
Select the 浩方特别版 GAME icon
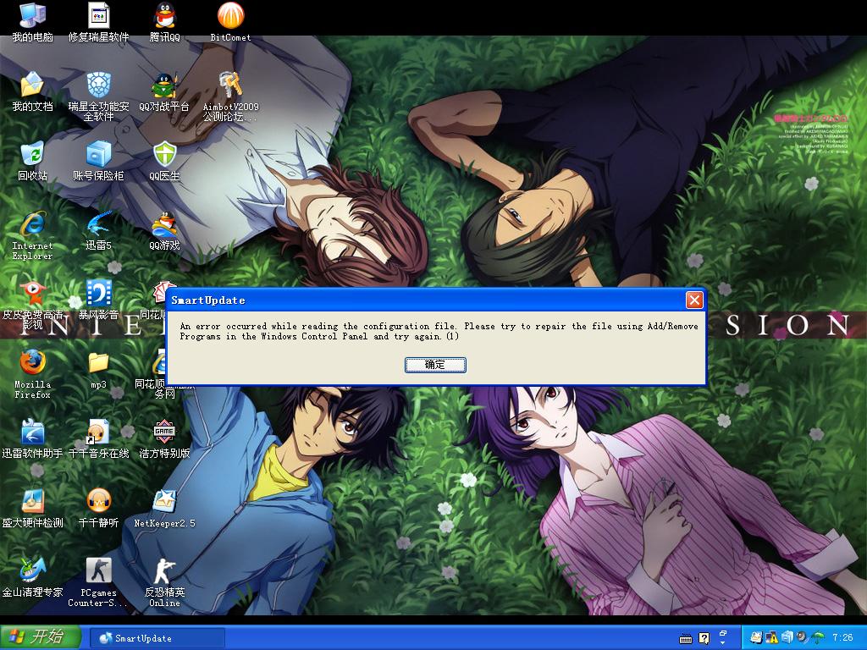[x=164, y=439]
